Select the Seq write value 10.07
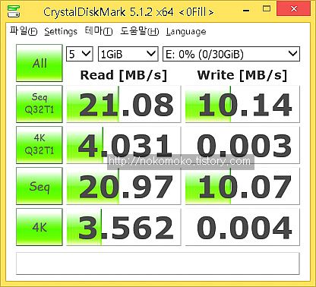316x287 pixels. pos(242,186)
